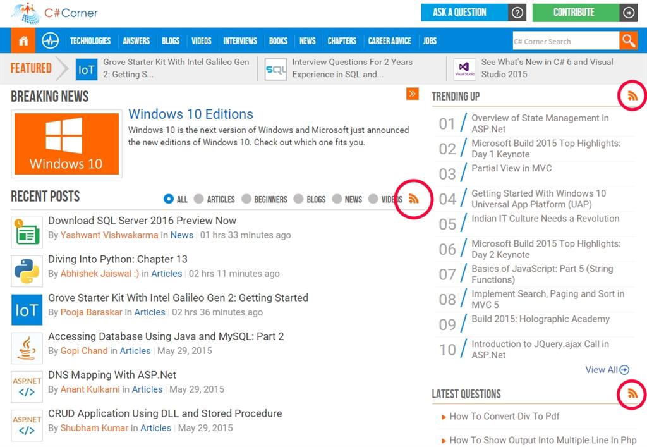Click the question mark icon beside Ask a Question
Viewport: 647px width, 447px height.
coord(517,13)
